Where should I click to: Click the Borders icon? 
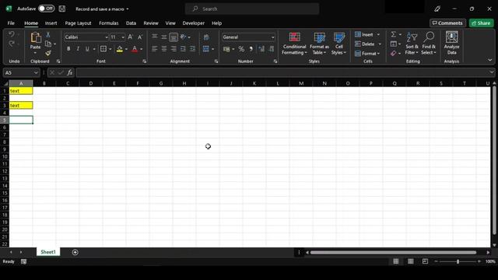[103, 49]
